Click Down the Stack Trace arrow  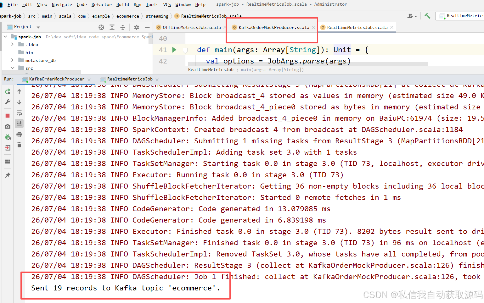click(x=19, y=102)
